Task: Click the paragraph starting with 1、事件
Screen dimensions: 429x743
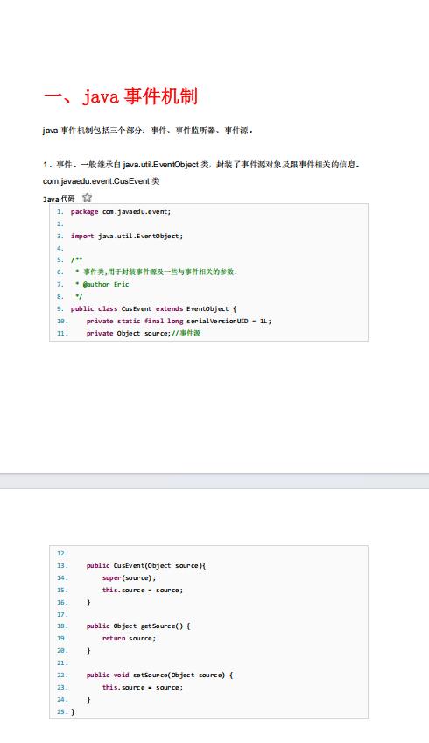Action: pos(201,165)
